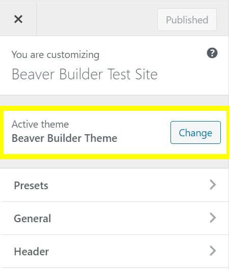Expand the General section chevron
The height and width of the screenshot is (270, 229).
click(213, 218)
